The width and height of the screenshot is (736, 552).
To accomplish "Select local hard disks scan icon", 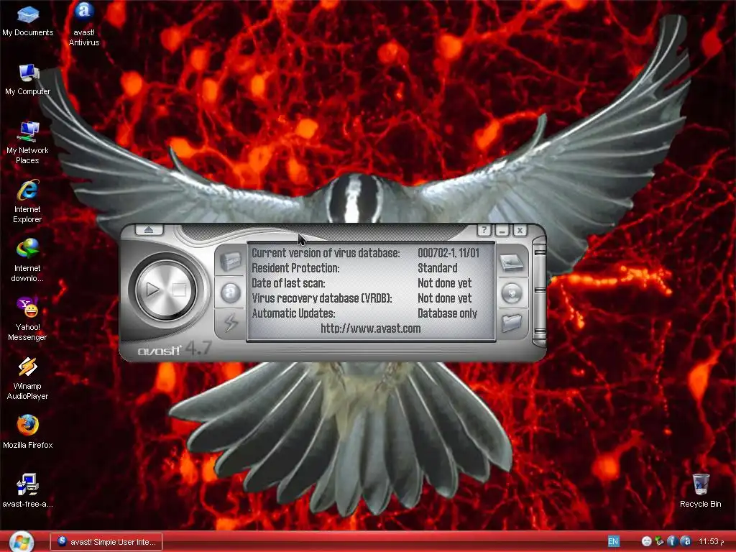I will [x=512, y=262].
